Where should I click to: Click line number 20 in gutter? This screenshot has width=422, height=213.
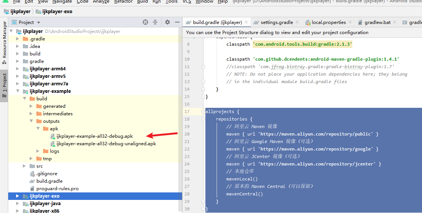(x=187, y=134)
